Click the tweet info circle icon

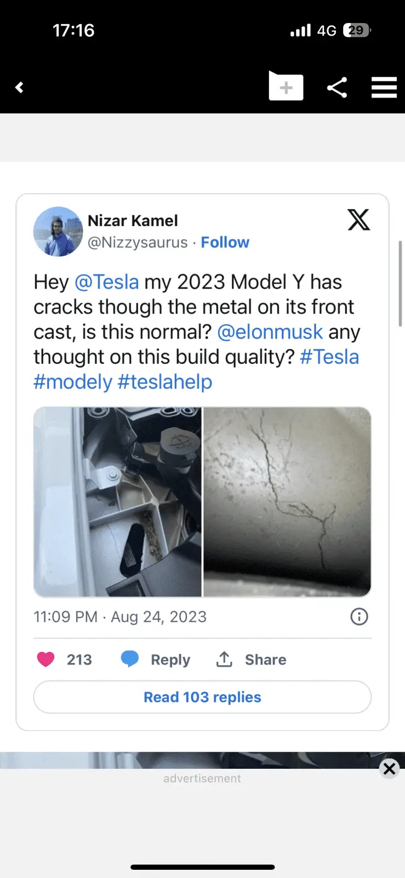[359, 617]
